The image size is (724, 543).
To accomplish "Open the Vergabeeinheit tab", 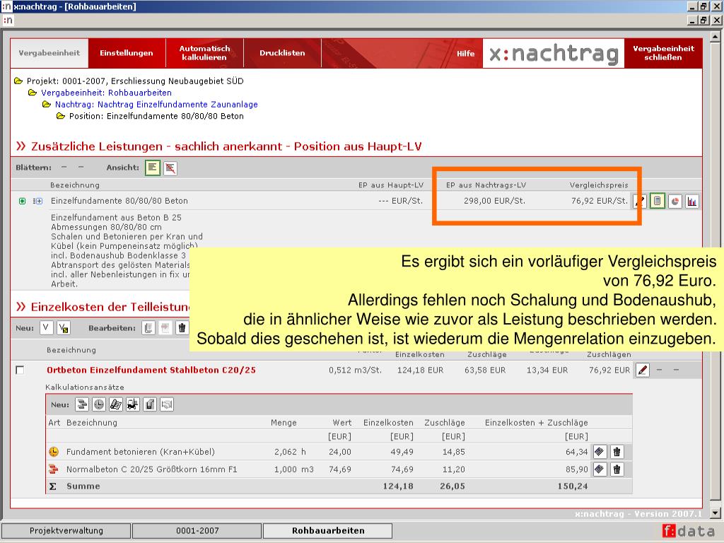I will 49,53.
